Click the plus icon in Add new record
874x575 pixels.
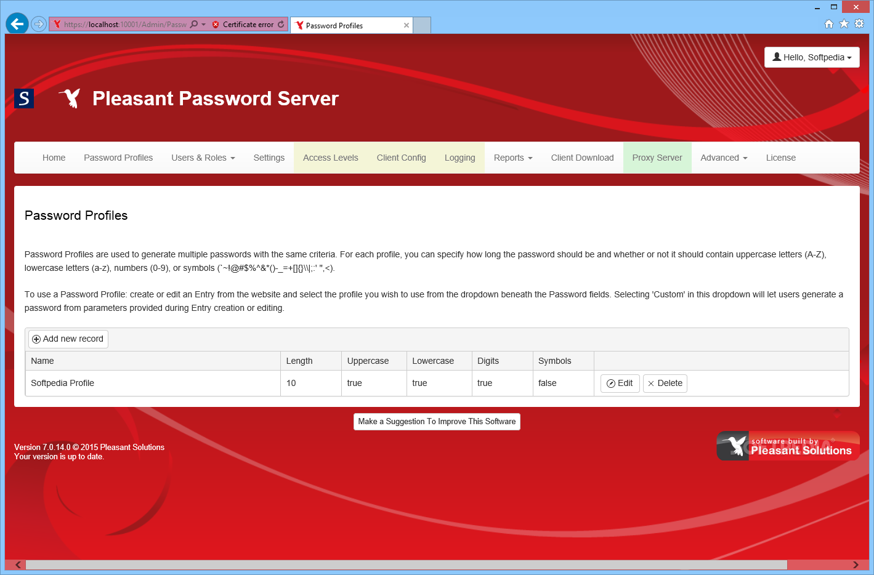pyautogui.click(x=36, y=339)
